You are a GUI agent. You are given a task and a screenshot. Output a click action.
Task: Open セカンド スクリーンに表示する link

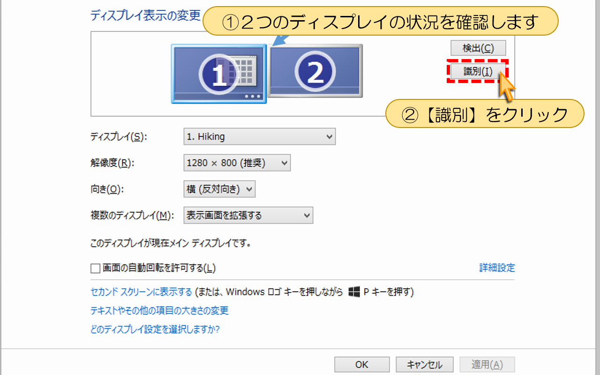[x=141, y=292]
